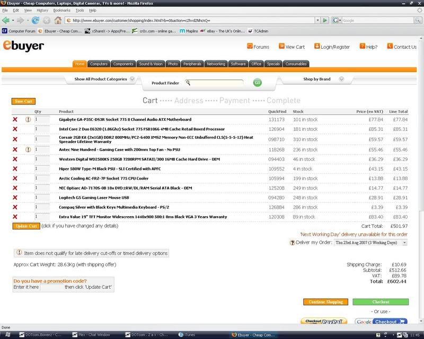Remove Extra Value 19" monitor with red X
Screen dimensions: 424x339
click(x=15, y=217)
